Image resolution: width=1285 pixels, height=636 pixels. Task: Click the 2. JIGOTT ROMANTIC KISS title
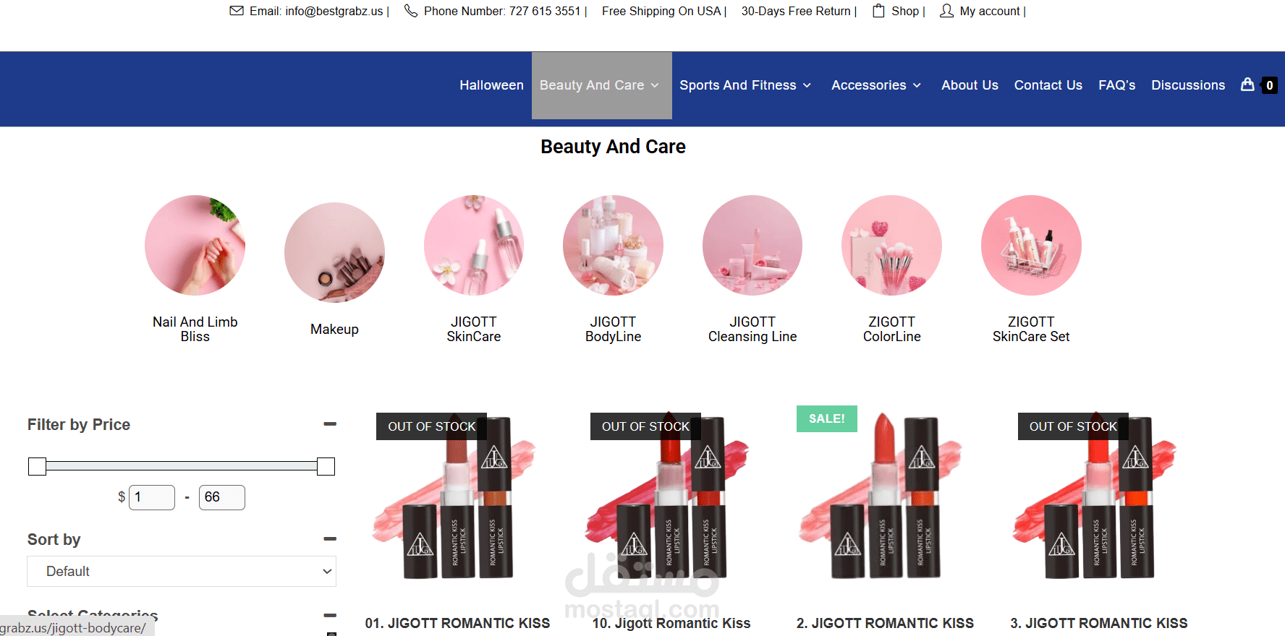(885, 623)
